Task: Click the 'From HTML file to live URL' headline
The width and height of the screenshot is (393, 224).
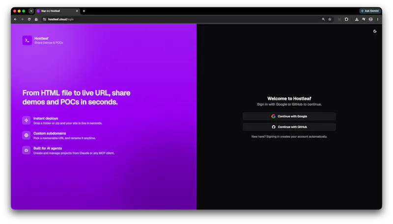Action: pos(77,97)
